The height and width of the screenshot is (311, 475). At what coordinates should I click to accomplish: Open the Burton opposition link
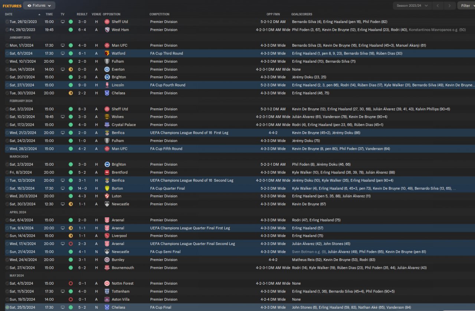point(117,188)
